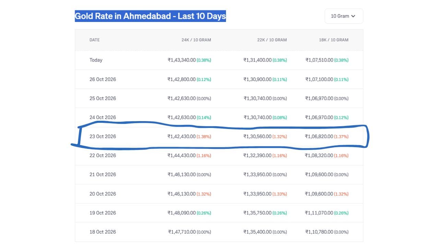Select the 22K price ₹1,35,400.00
The width and height of the screenshot is (439, 247).
pos(258,232)
